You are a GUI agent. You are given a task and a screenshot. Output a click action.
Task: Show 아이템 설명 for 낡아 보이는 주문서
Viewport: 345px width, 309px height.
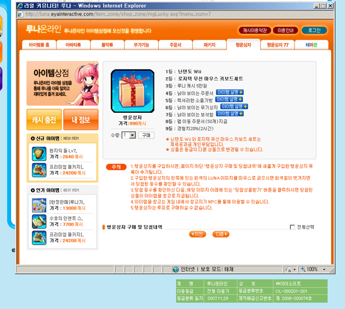pos(230,92)
